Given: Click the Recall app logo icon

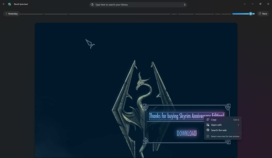Looking at the screenshot, I should click(10, 4).
